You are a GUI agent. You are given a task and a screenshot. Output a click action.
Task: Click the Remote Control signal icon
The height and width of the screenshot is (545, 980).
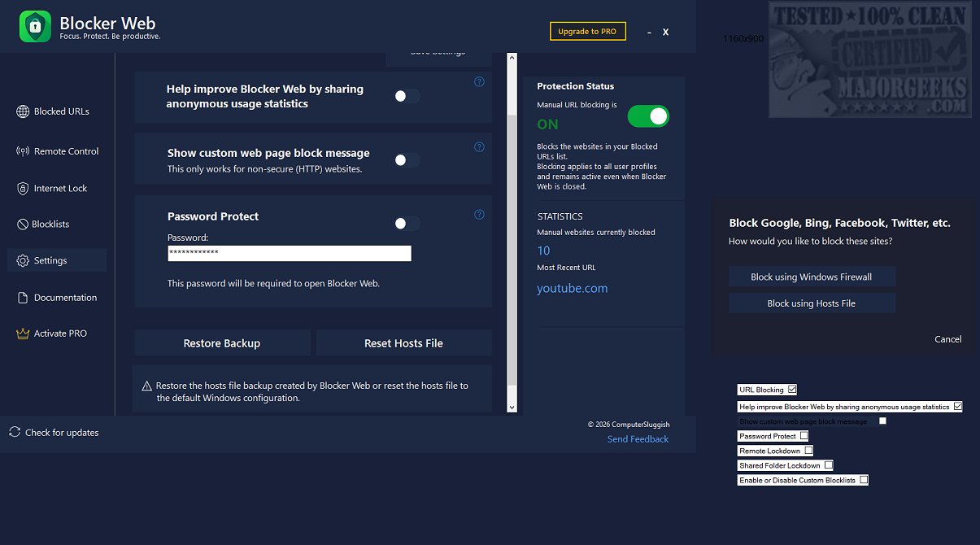[x=23, y=151]
